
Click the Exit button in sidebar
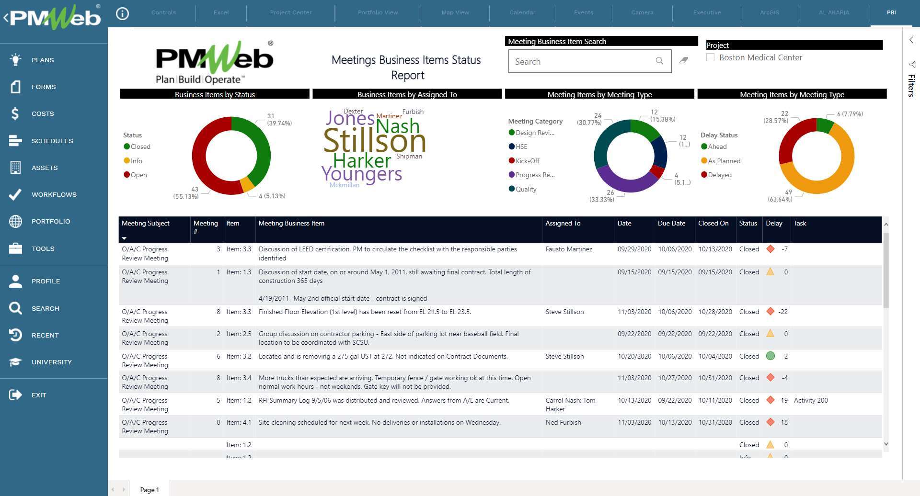[x=38, y=395]
